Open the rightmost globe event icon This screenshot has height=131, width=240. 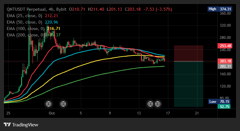(x=158, y=104)
